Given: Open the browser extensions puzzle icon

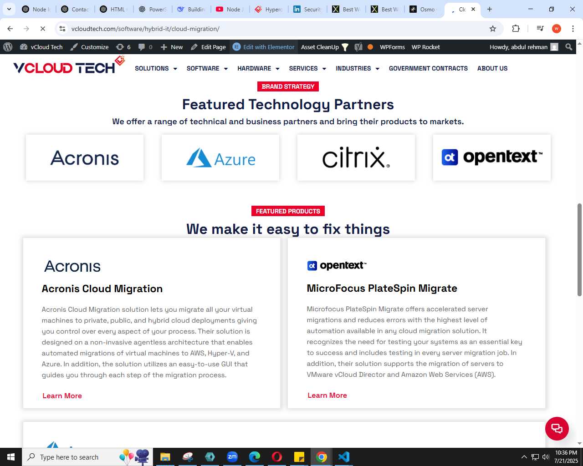Looking at the screenshot, I should coord(516,28).
